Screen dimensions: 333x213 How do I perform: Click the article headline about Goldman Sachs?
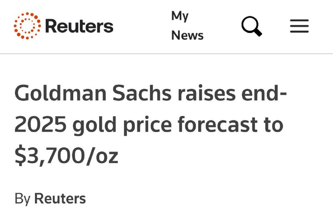click(x=151, y=125)
